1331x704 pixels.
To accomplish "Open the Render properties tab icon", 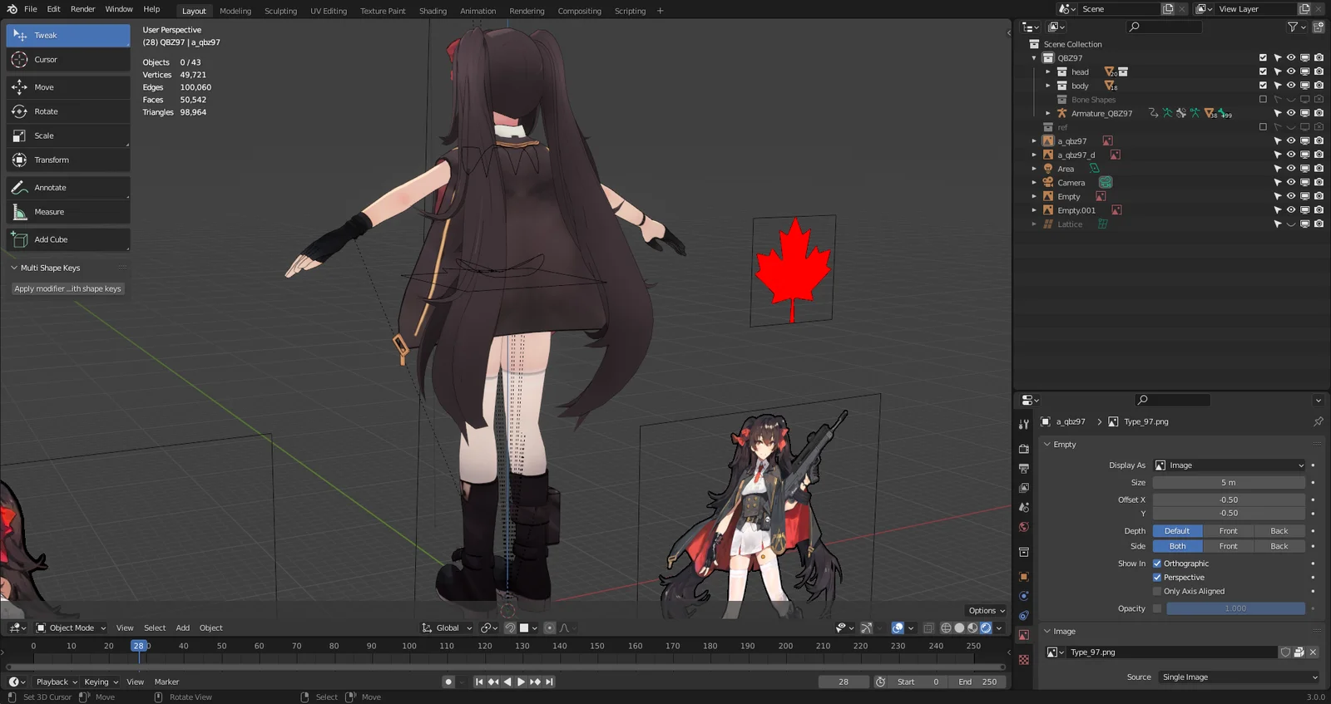I will pyautogui.click(x=1024, y=449).
